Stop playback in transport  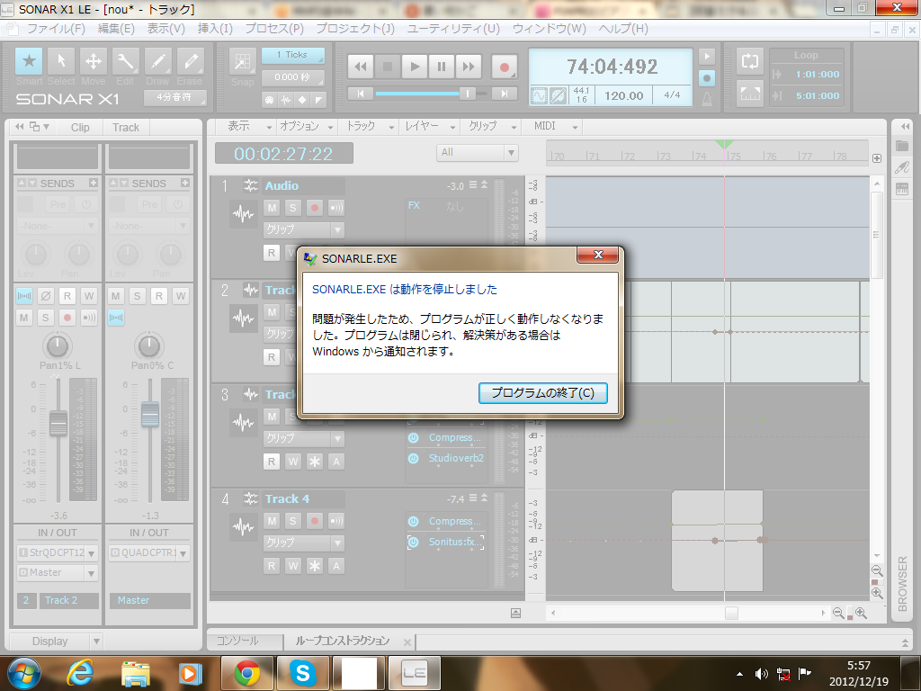(388, 67)
